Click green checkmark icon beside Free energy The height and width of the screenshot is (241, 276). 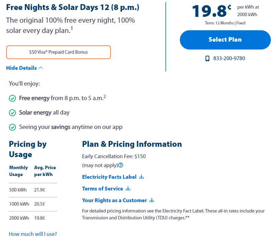tap(12, 98)
